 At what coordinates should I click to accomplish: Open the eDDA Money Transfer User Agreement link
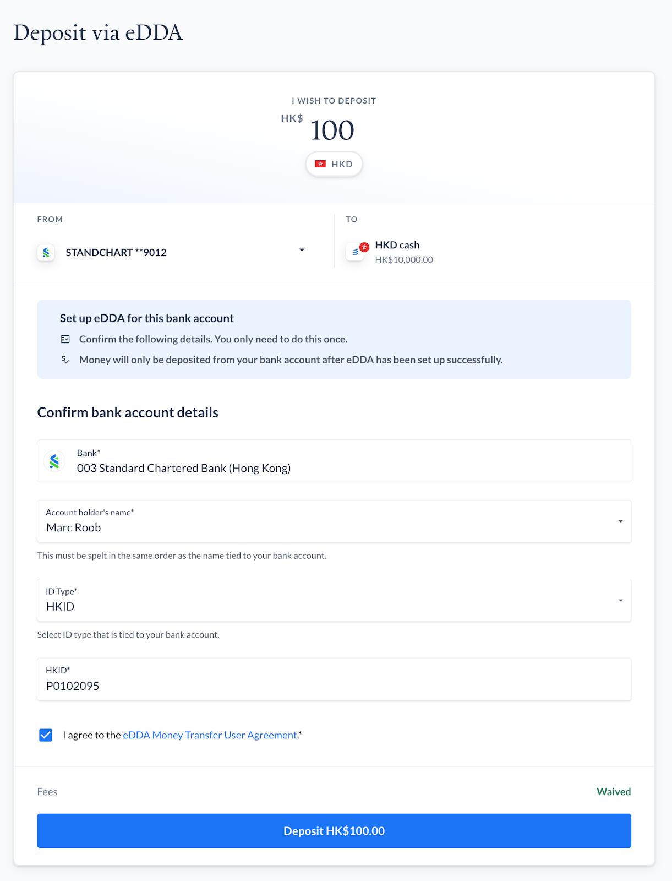click(x=210, y=735)
